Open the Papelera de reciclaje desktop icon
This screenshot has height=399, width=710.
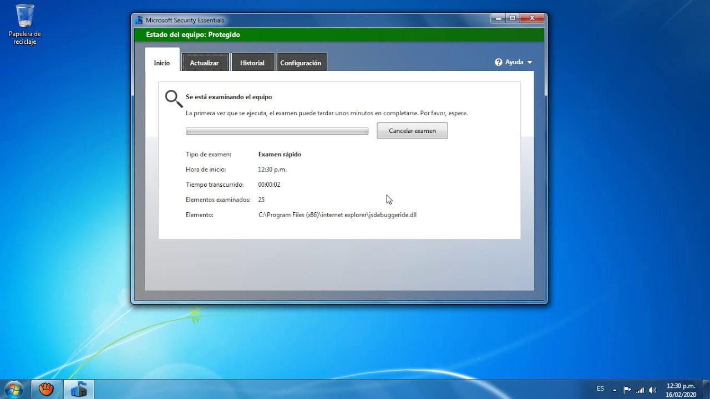click(x=25, y=24)
